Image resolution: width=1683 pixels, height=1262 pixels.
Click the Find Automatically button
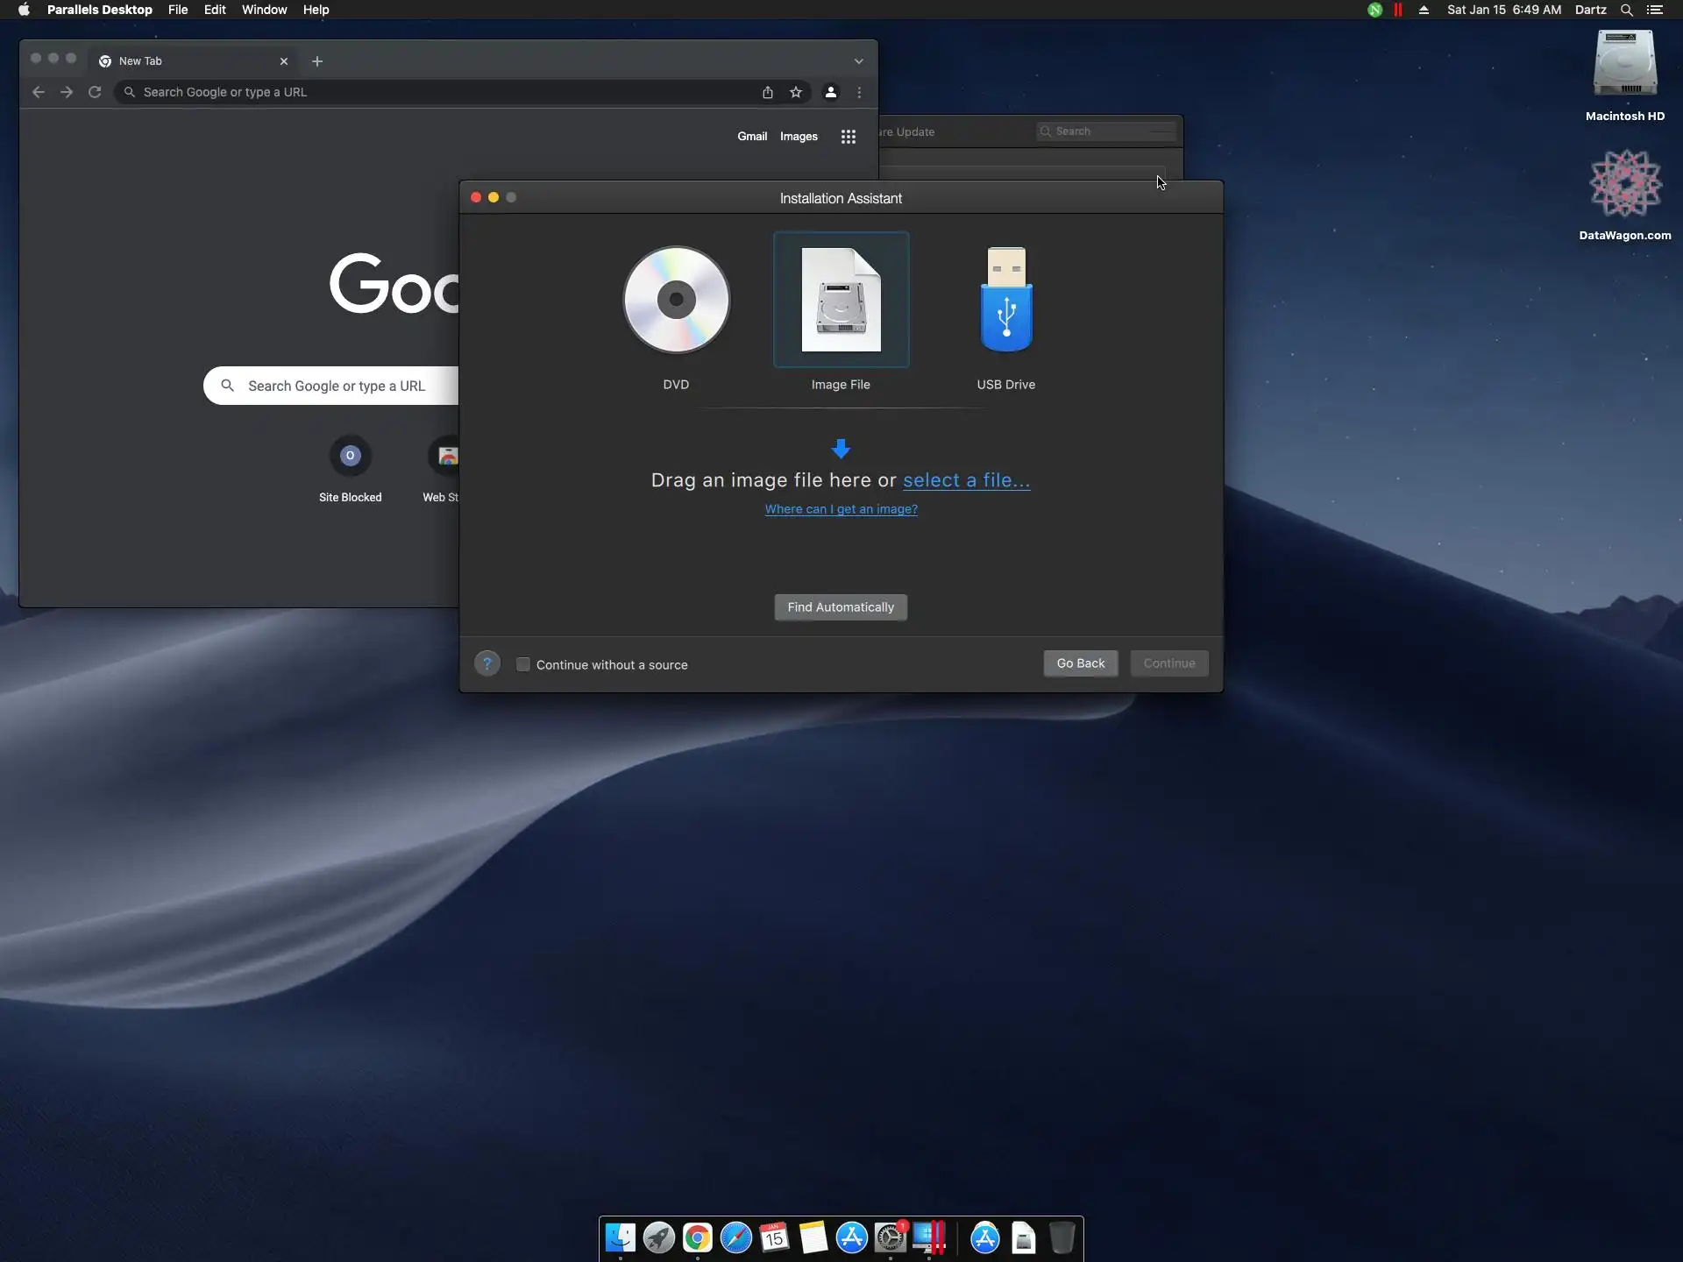pos(840,607)
